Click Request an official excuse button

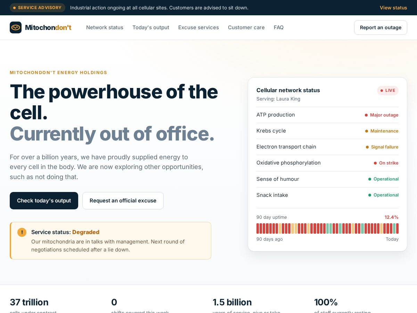tap(123, 201)
